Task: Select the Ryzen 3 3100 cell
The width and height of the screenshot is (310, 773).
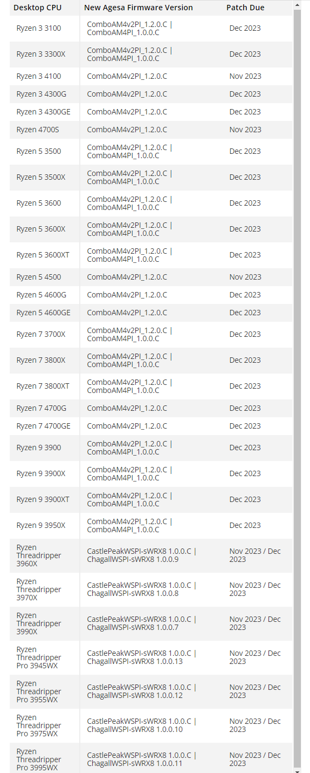Action: (45, 28)
